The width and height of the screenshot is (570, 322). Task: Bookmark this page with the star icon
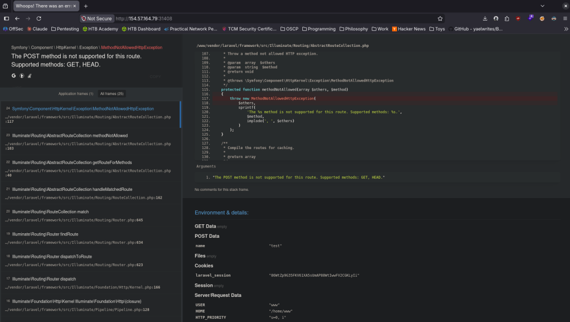tap(440, 18)
